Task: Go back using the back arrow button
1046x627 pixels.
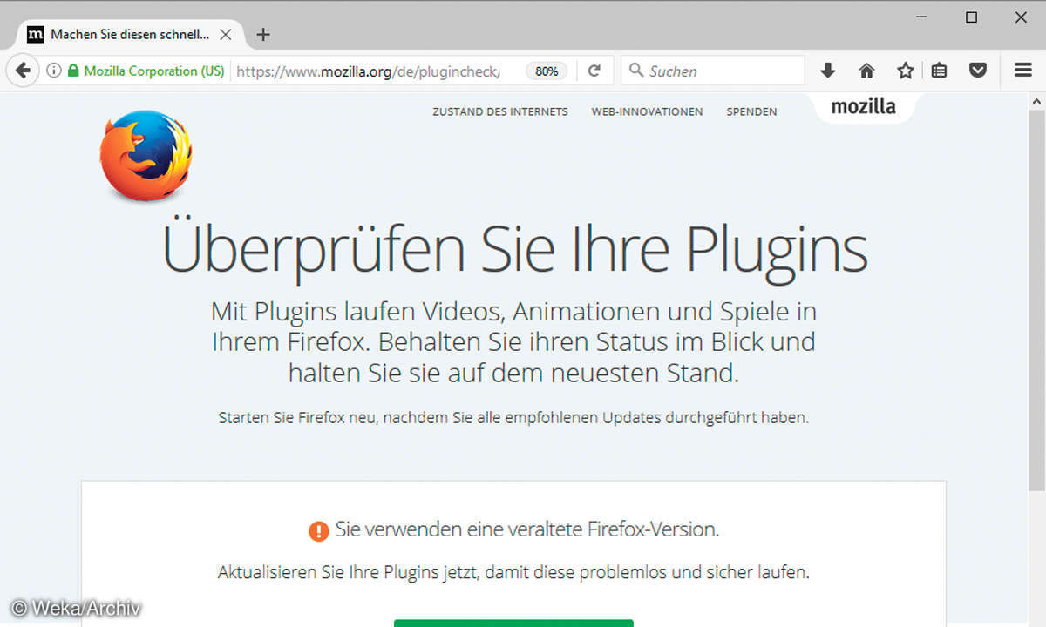Action: [x=24, y=71]
